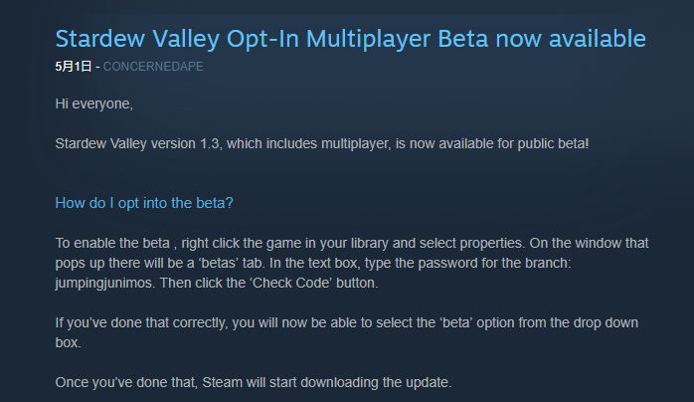
Task: Click the words 'downloading the update.'
Action: [x=376, y=382]
